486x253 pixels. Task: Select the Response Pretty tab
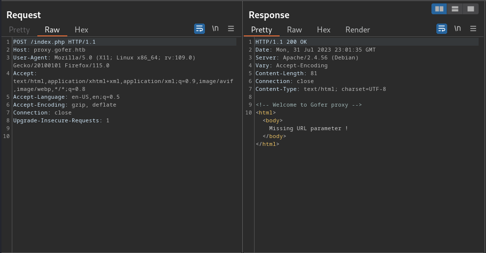click(x=261, y=30)
